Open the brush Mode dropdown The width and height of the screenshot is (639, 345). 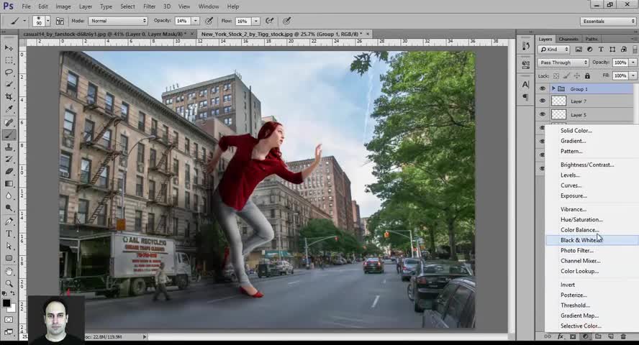point(117,22)
